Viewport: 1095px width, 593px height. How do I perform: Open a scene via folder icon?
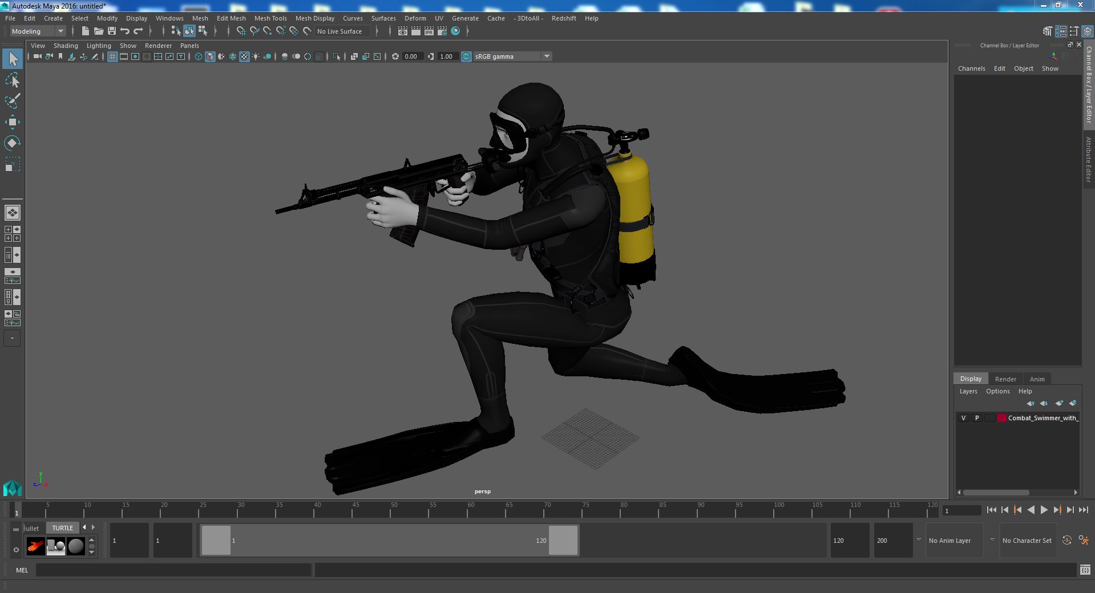pos(98,31)
